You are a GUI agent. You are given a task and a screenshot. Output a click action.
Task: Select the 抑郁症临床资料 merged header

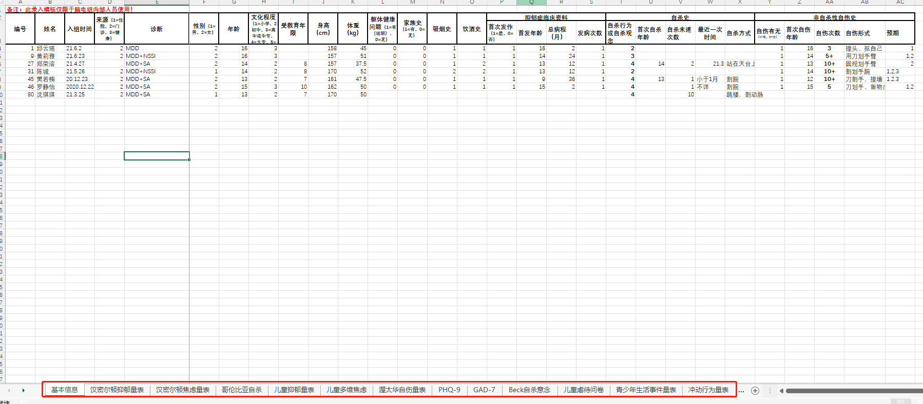546,17
